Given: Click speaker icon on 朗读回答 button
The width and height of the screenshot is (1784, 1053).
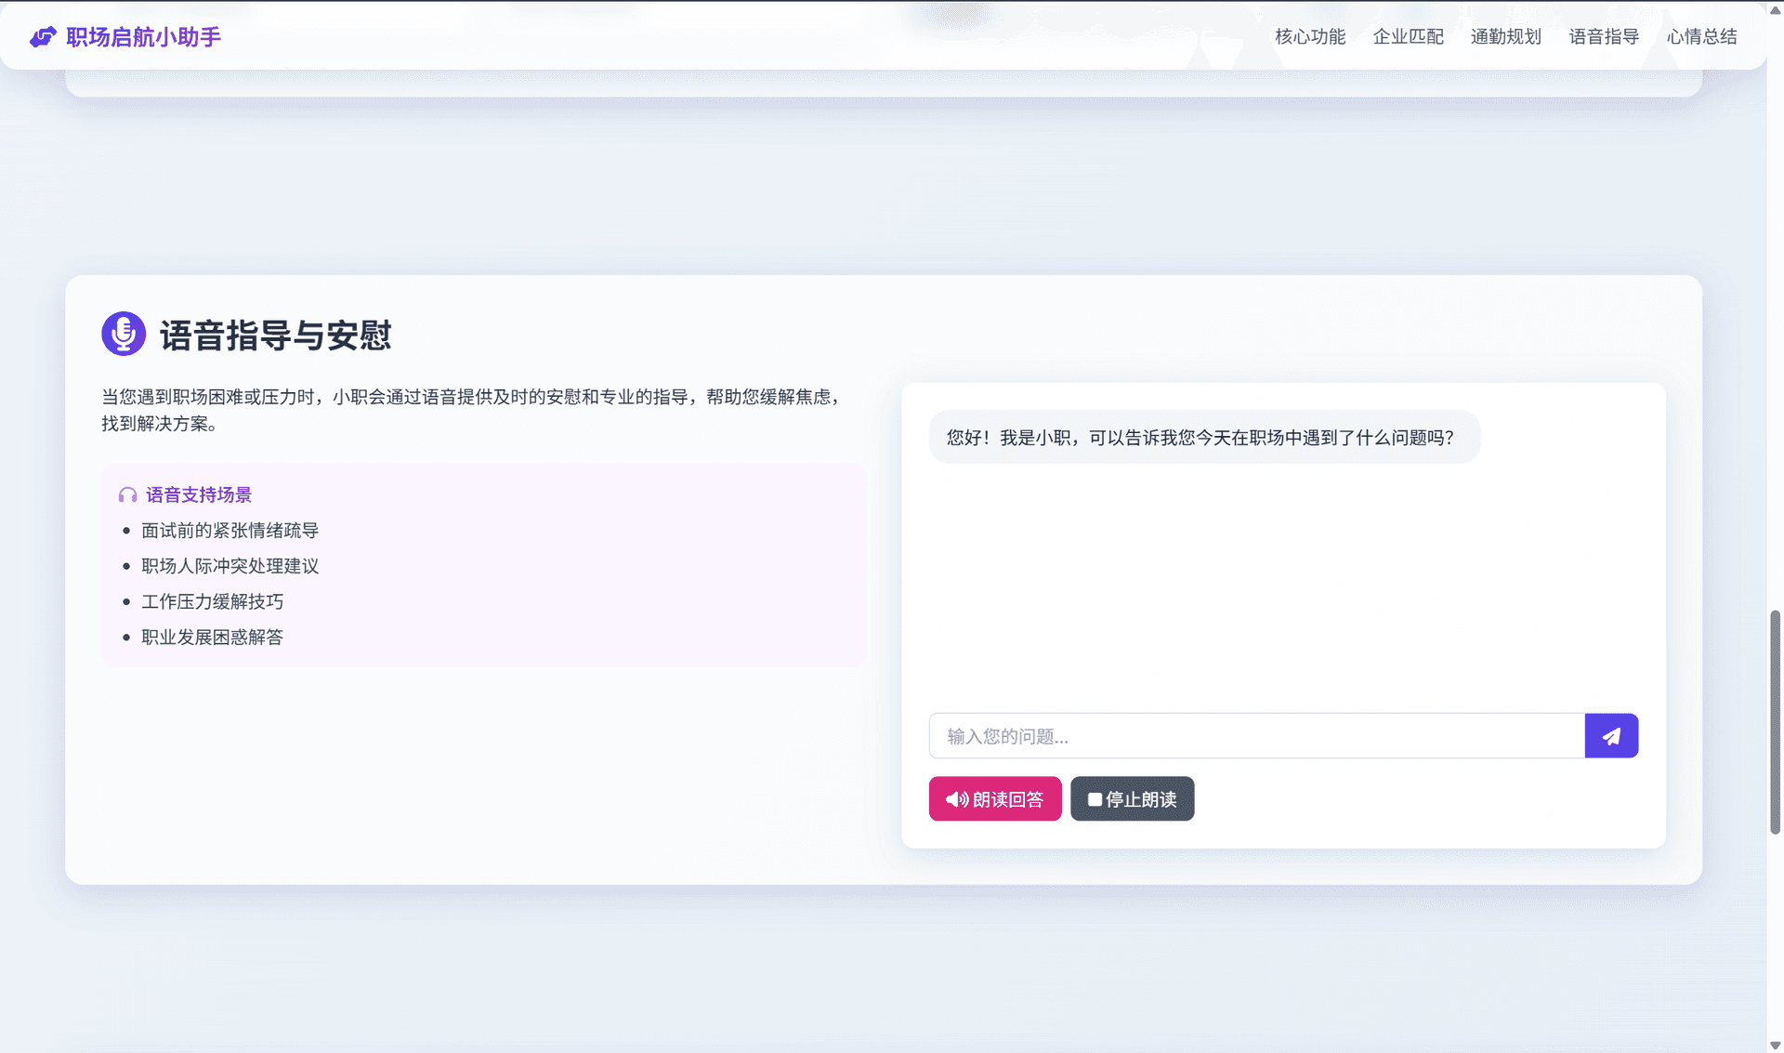Looking at the screenshot, I should 956,799.
